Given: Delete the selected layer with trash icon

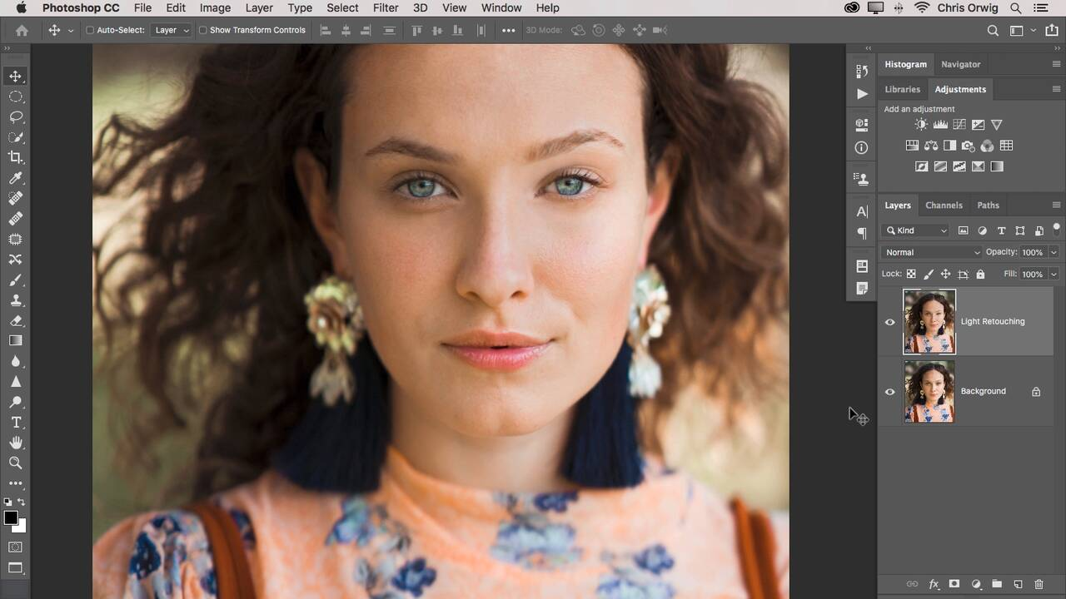Looking at the screenshot, I should point(1039,584).
